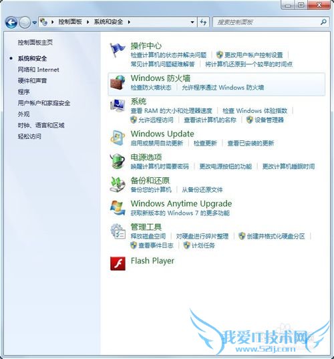Click the shield icon beside 创建并格式化硬盘分区
The width and height of the screenshot is (334, 359).
242,236
